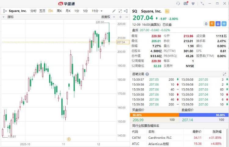Image resolution: width=229 pixels, height=147 pixels.
Task: Click the 盘后 207.00 after-hours quote
Action: point(151,30)
